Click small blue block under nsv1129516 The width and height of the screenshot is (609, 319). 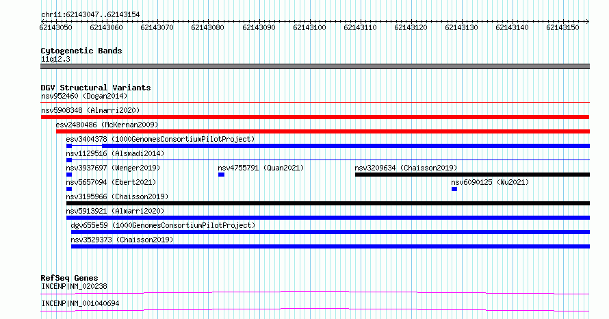click(x=69, y=160)
